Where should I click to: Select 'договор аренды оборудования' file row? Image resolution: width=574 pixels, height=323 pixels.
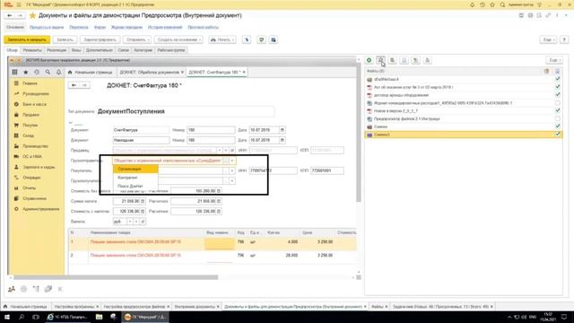[464, 95]
